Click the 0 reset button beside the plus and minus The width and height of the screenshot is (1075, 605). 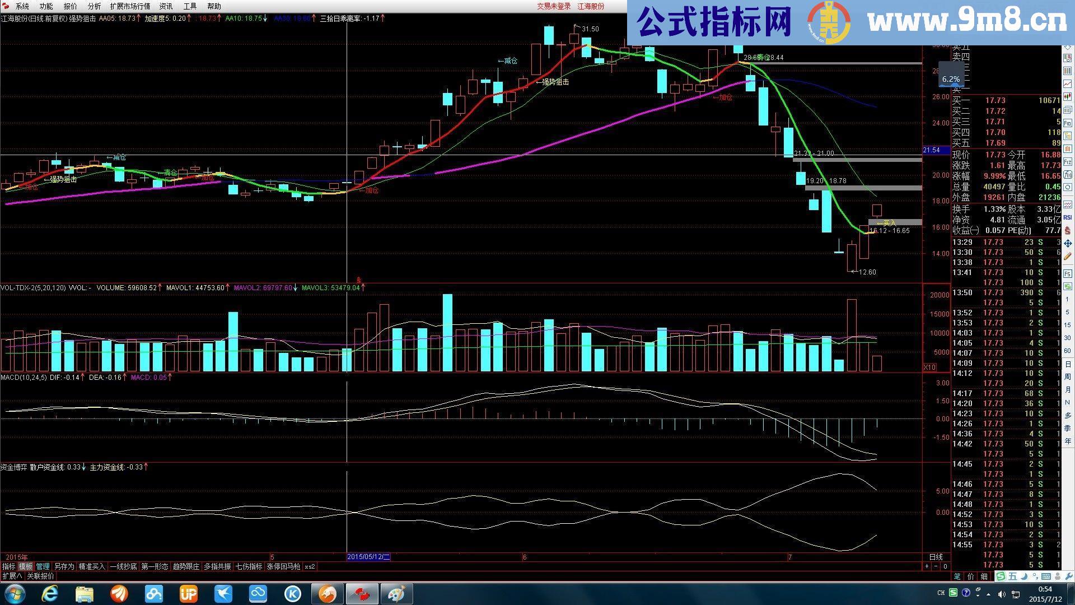pyautogui.click(x=945, y=566)
